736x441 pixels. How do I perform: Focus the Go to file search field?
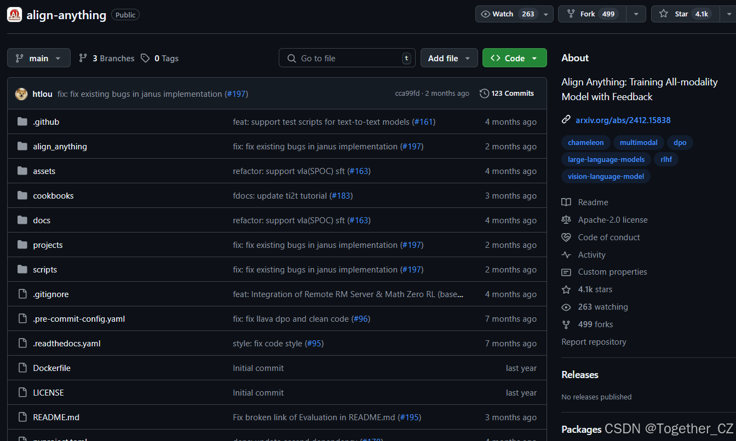(x=347, y=57)
